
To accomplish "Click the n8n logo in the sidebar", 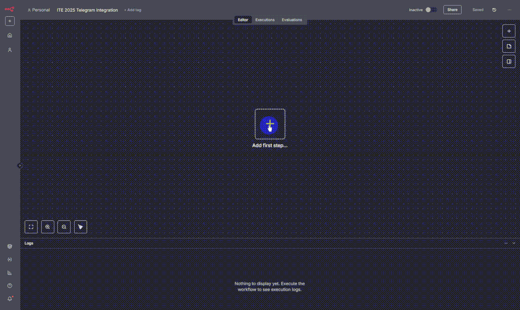I will (x=9, y=9).
